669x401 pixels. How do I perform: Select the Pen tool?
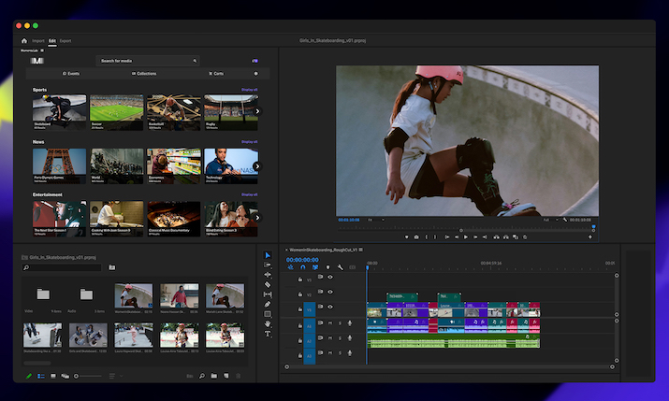[268, 304]
